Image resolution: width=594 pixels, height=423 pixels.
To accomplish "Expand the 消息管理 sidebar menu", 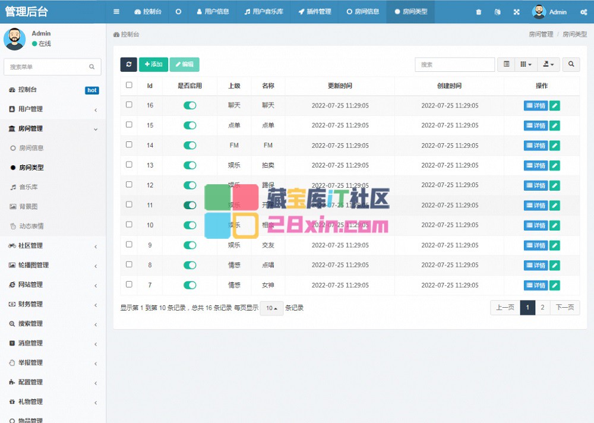I will [52, 343].
